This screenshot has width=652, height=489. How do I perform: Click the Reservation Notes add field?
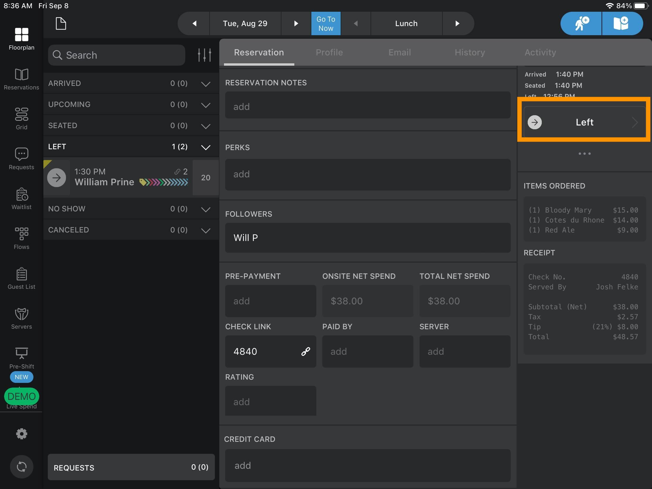(368, 105)
